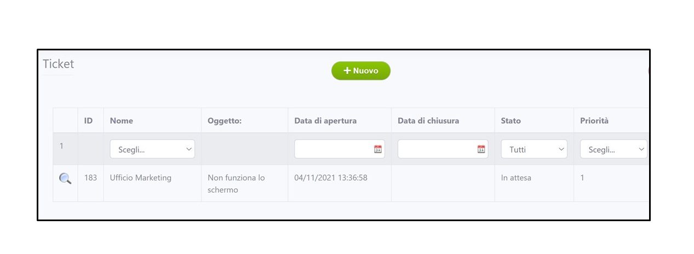Click the Oggetto column header
The height and width of the screenshot is (254, 694).
(x=225, y=120)
